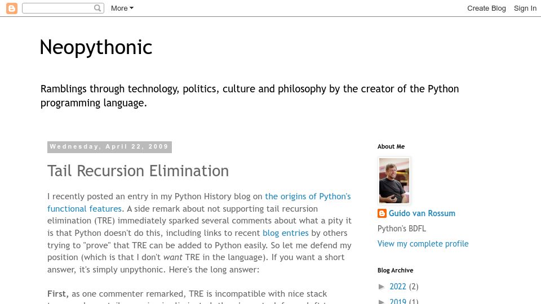
Task: Click the About Me heading
Action: click(391, 146)
